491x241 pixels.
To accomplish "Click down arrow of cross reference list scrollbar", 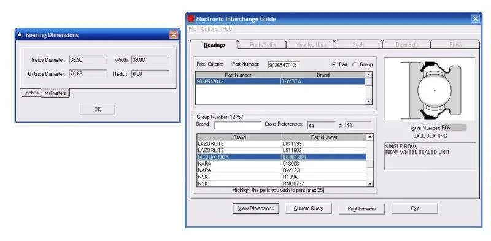I will pos(370,184).
